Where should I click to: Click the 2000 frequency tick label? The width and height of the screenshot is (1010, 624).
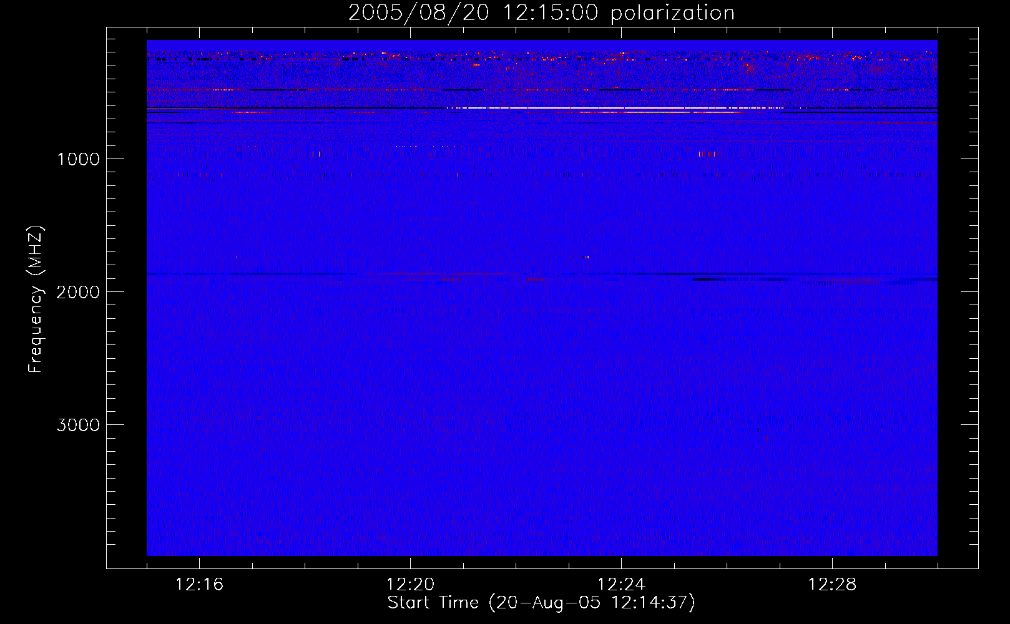click(78, 292)
